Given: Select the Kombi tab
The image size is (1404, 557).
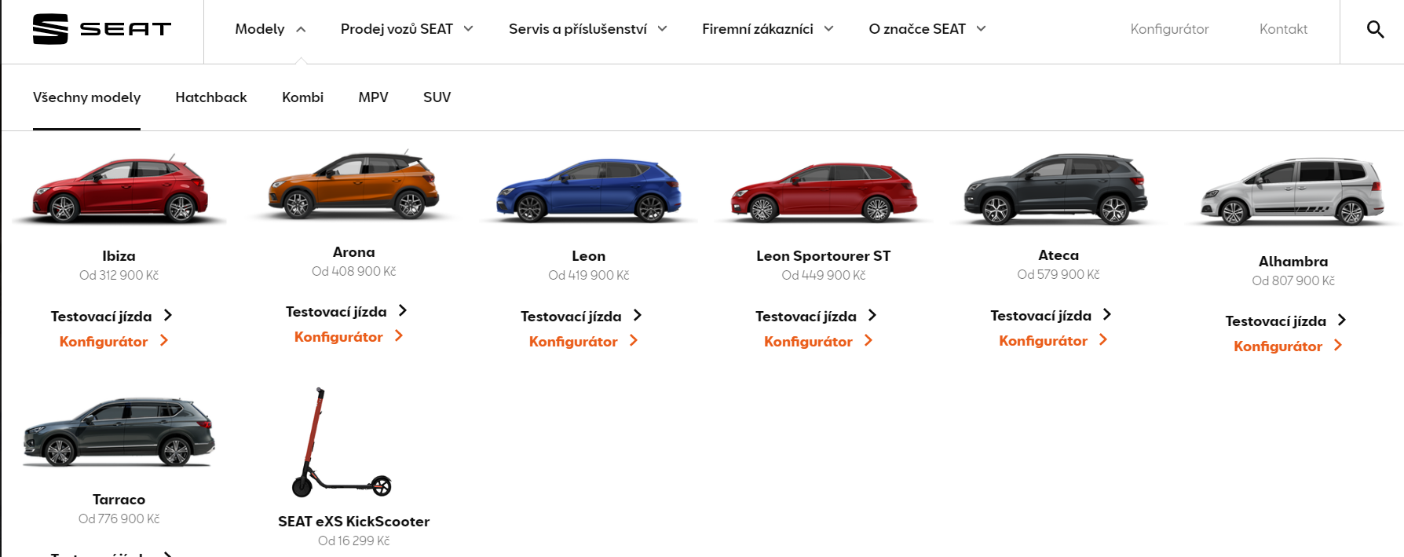Looking at the screenshot, I should click(x=302, y=97).
